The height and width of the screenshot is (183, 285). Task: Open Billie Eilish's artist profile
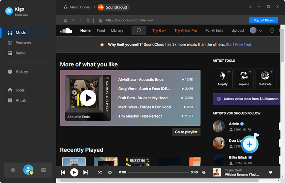[238, 157]
